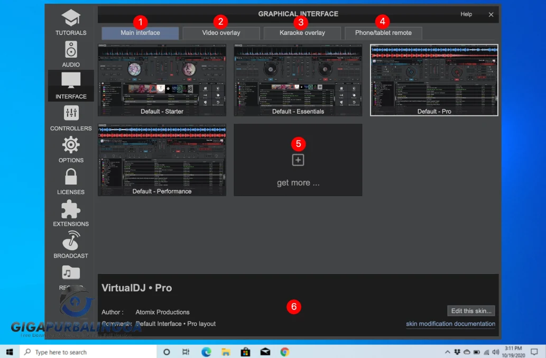This screenshot has width=546, height=358.
Task: Select the Default - Performance skin thumbnail
Action: click(162, 160)
